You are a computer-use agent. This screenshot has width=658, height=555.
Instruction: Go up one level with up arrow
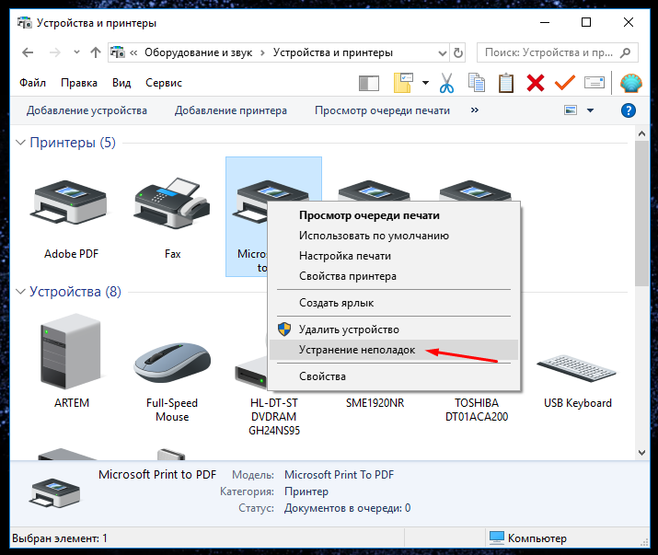coord(96,52)
